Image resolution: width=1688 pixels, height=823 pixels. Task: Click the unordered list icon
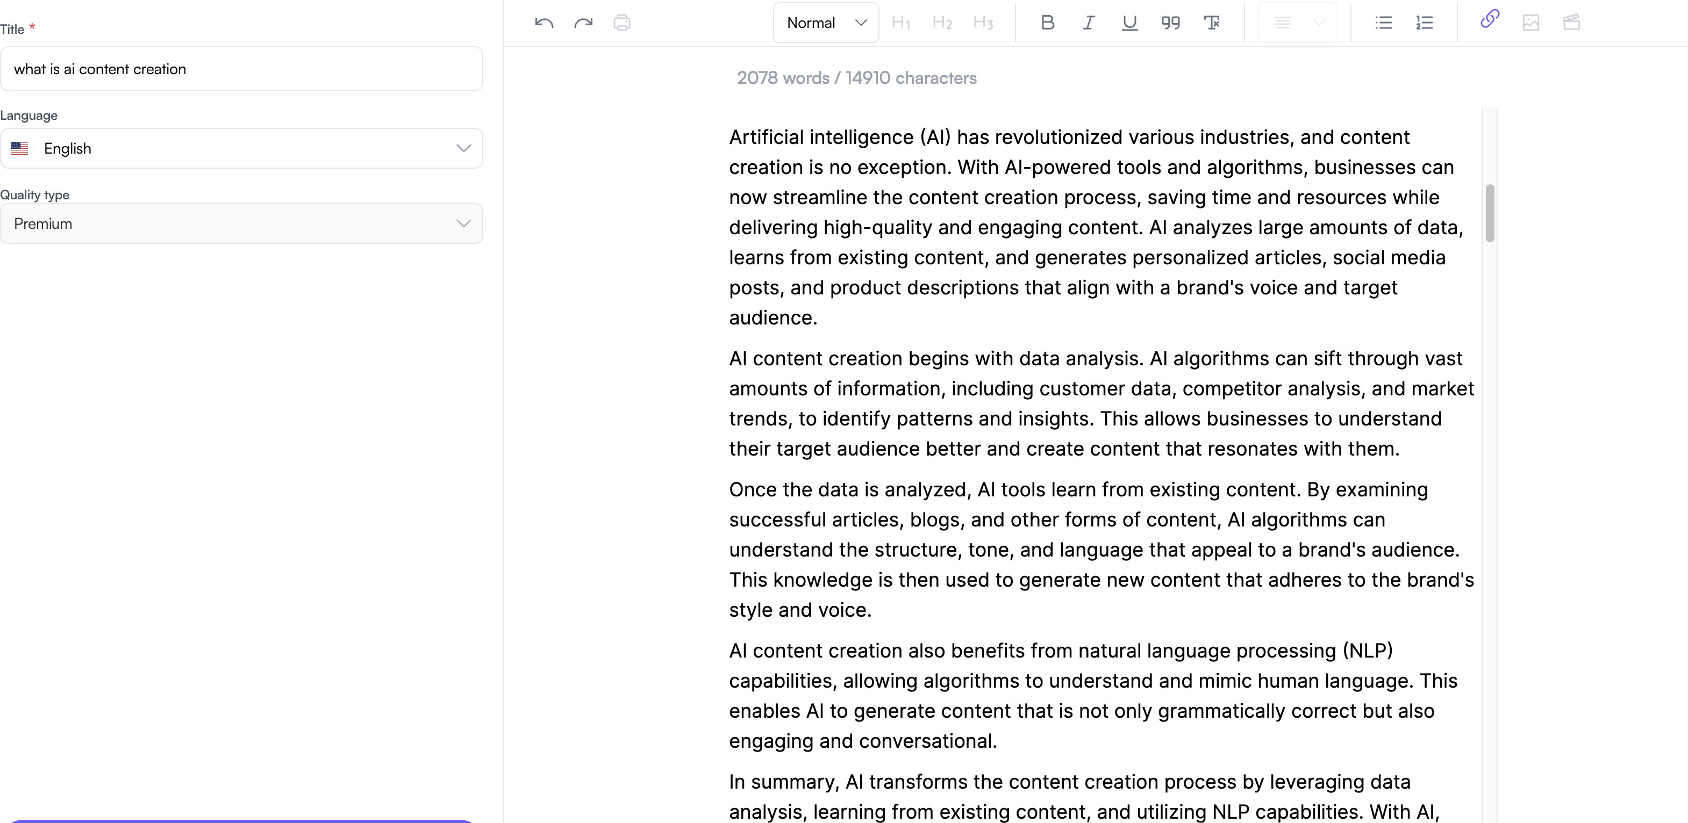(1383, 23)
